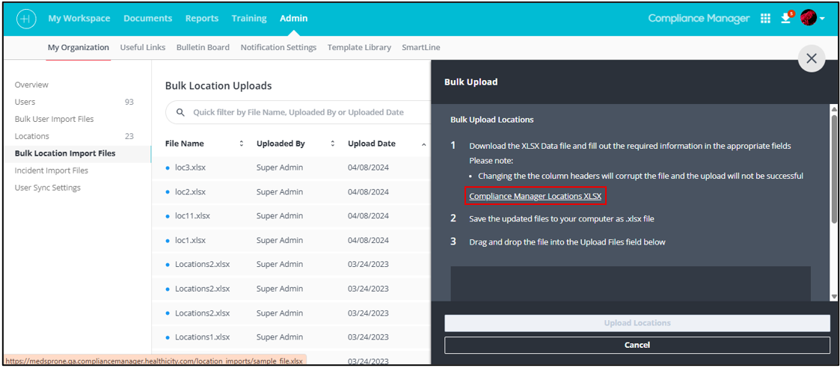Image resolution: width=840 pixels, height=368 pixels.
Task: Download Compliance Manager Locations XLSX link
Action: click(535, 196)
